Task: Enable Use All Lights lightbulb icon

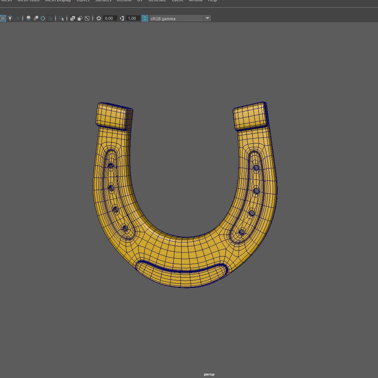Action: pos(10,18)
